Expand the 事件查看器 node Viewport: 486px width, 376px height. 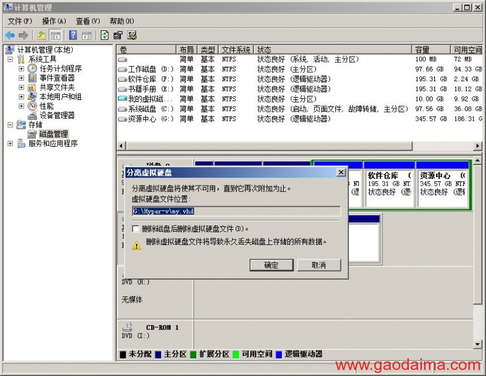point(21,78)
